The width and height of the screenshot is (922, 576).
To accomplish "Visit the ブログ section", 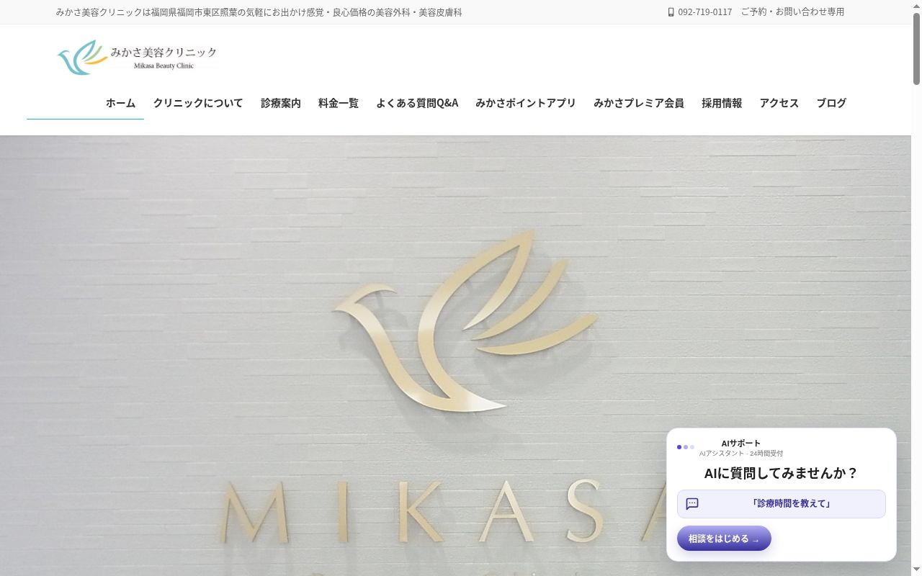I will tap(831, 103).
